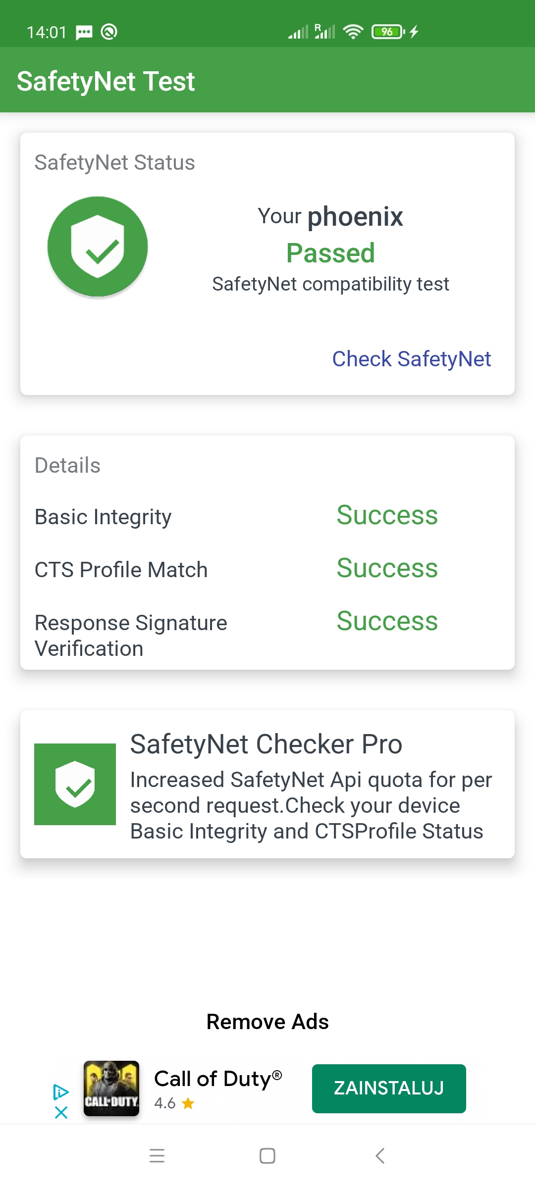The image size is (535, 1188).
Task: Tap Remove Ads
Action: (267, 1022)
